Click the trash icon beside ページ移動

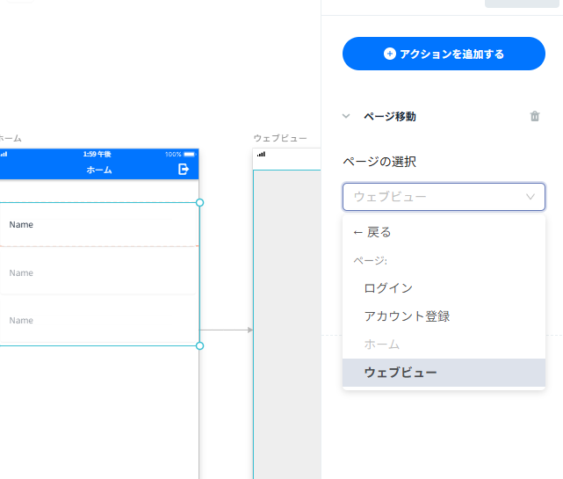pos(535,116)
